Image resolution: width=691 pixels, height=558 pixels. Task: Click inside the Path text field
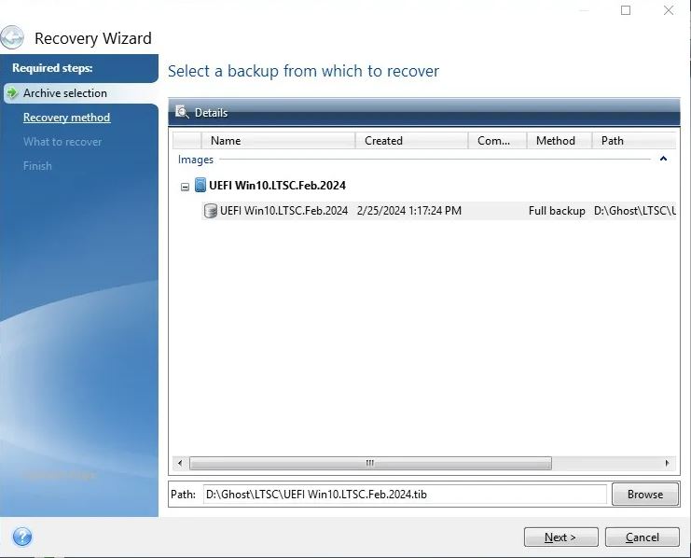coord(405,494)
